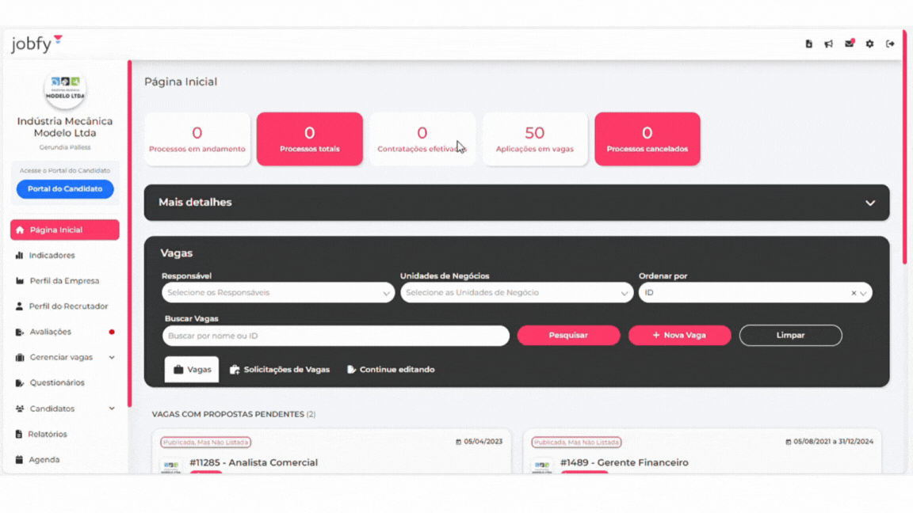Clear the 'ID' selection with the x

(854, 293)
